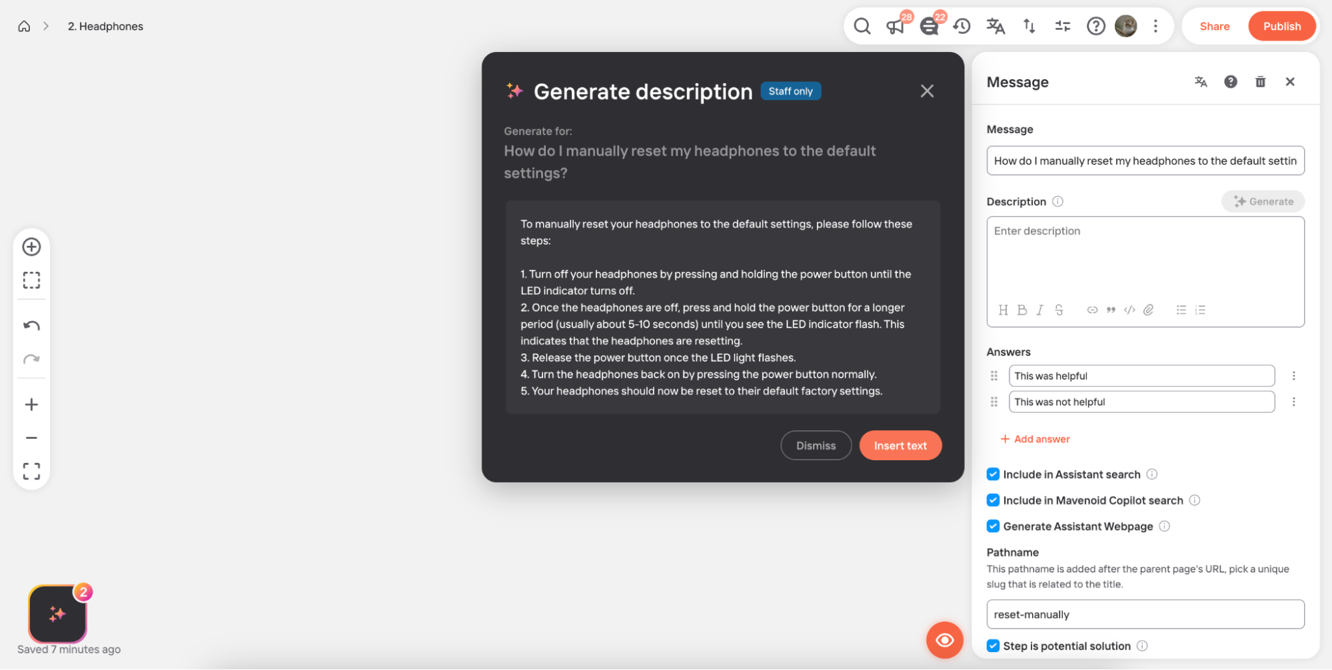Image resolution: width=1332 pixels, height=670 pixels.
Task: Open the '2. Headphones' breadcrumb item
Action: pos(105,26)
